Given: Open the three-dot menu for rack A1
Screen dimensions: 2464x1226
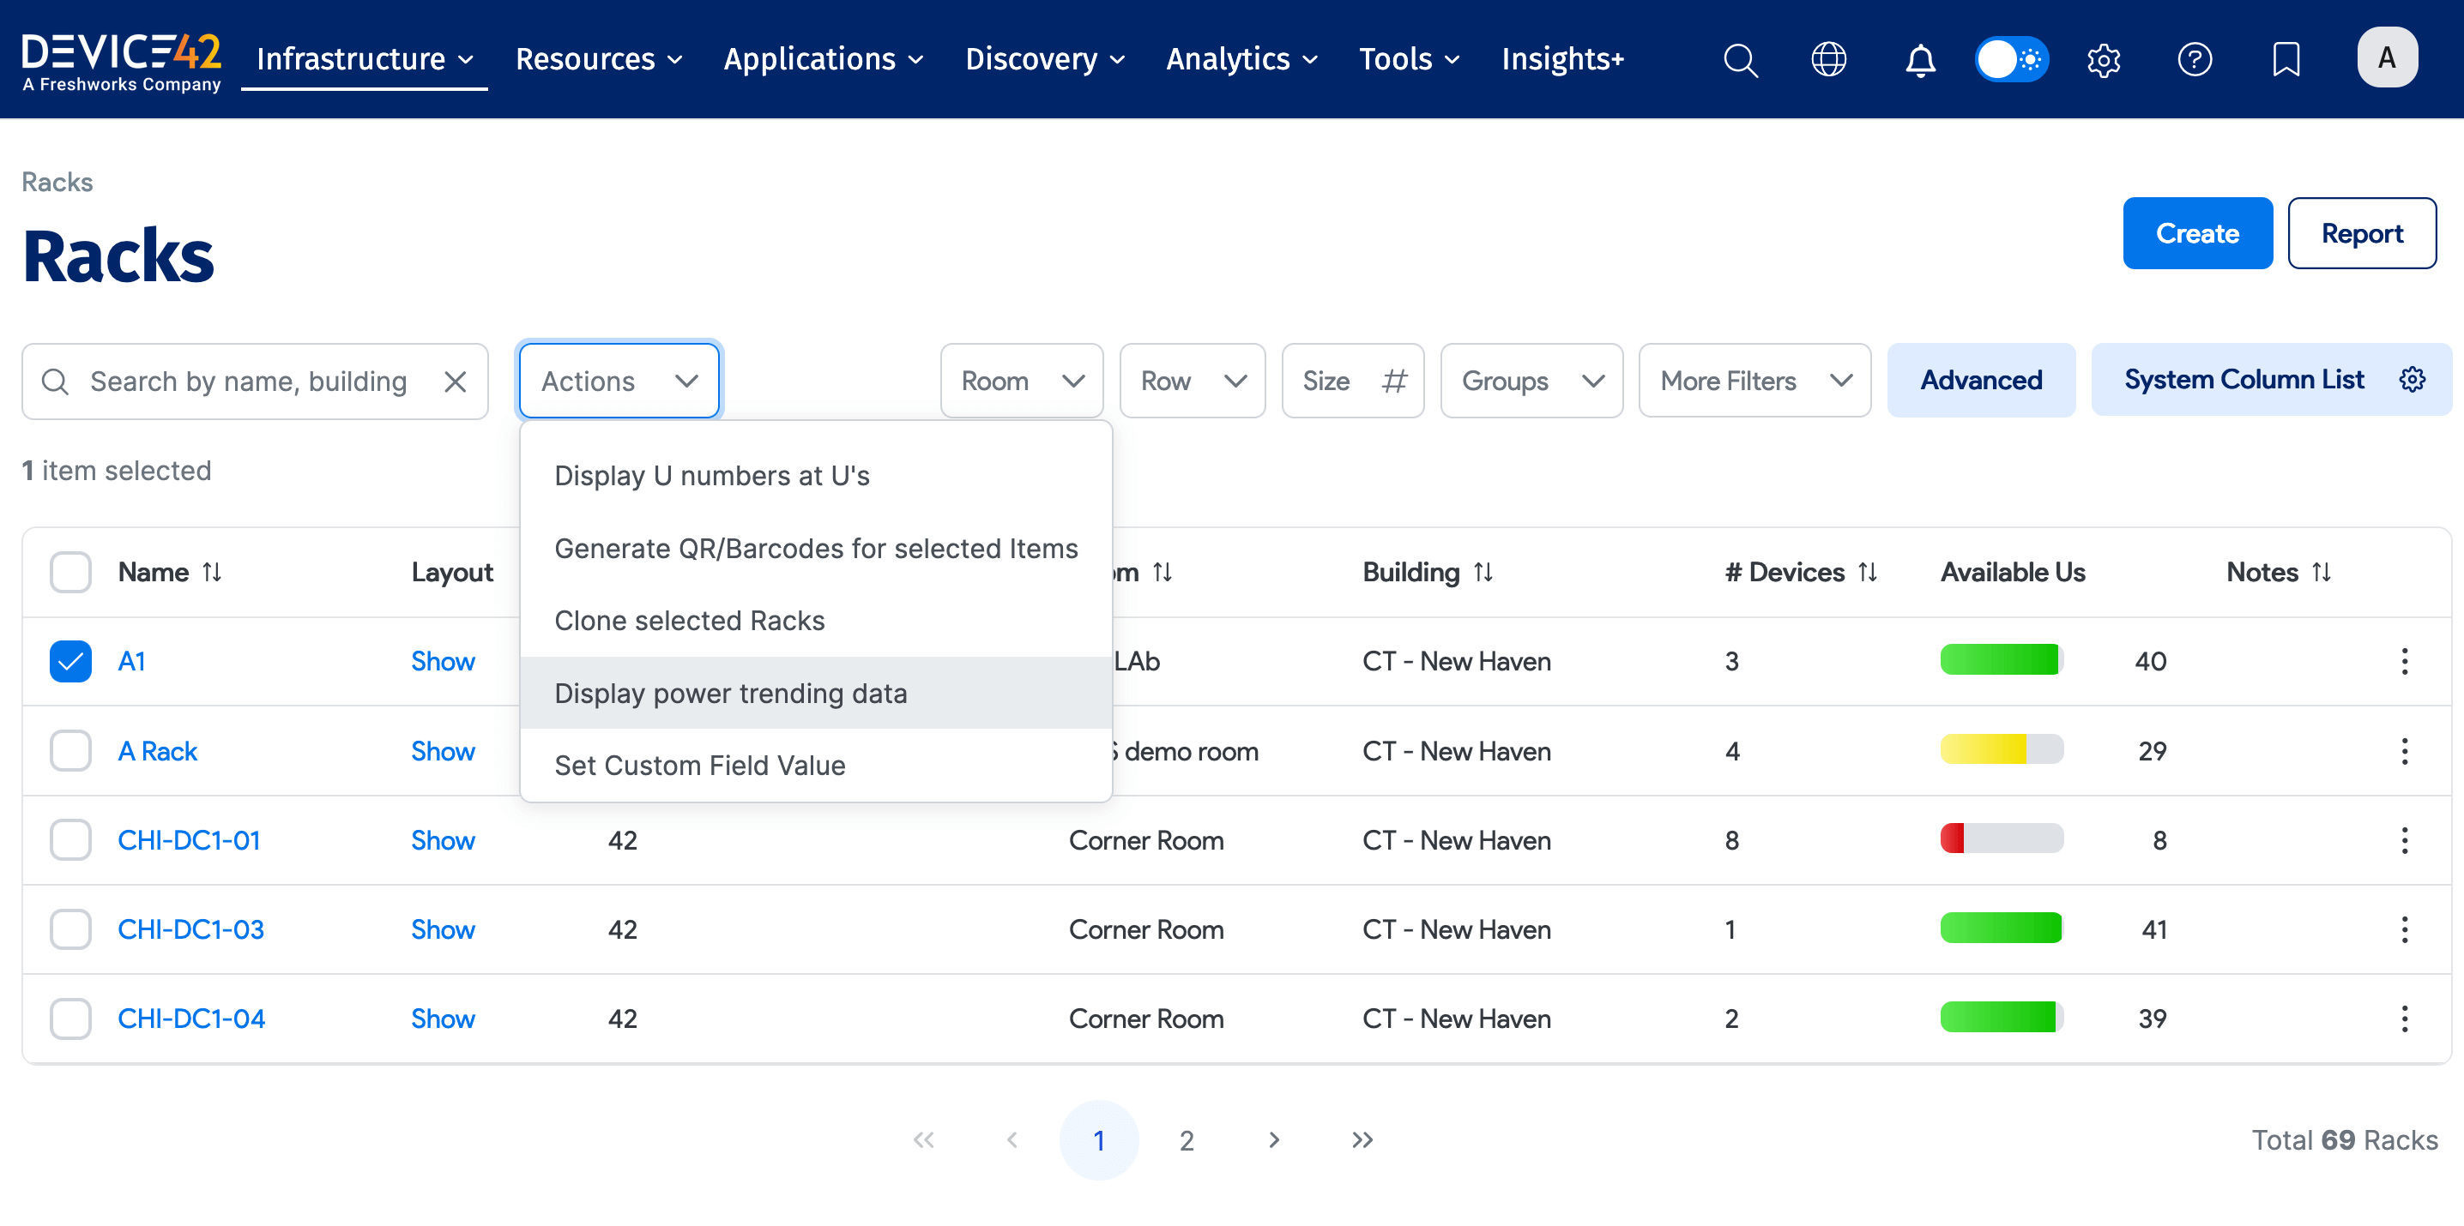Looking at the screenshot, I should click(x=2404, y=660).
